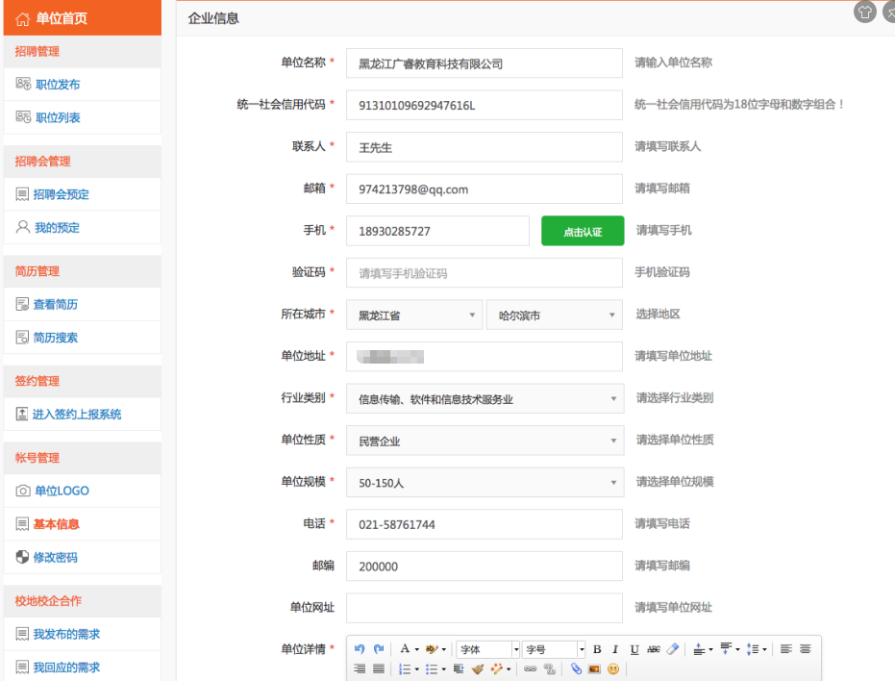Viewport: 895px width, 681px height.
Task: Click the undo icon in the editor toolbar
Action: 360,649
